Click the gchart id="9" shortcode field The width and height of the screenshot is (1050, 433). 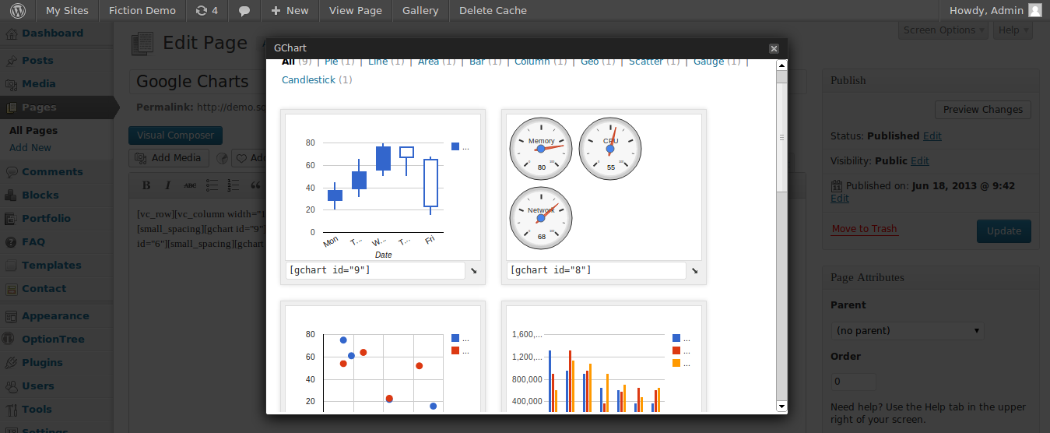[x=374, y=270]
